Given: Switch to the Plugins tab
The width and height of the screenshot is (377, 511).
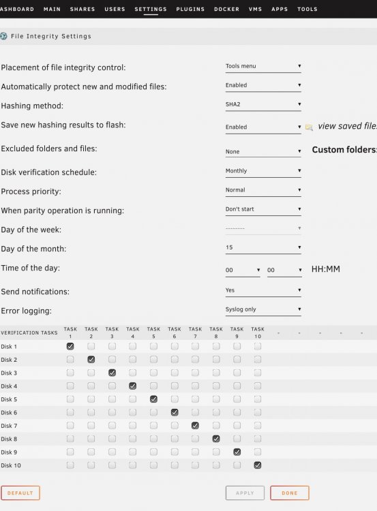Looking at the screenshot, I should pos(190,9).
